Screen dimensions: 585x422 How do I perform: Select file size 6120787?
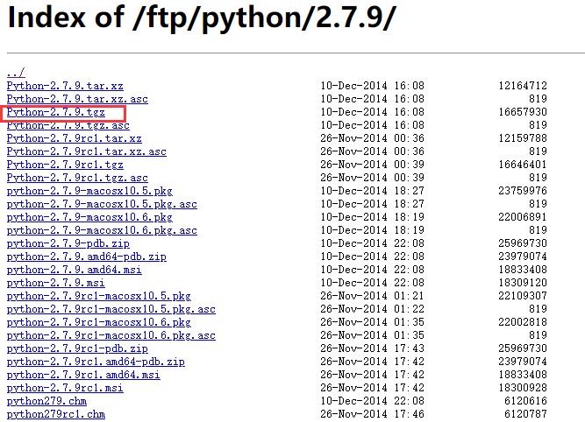[525, 414]
